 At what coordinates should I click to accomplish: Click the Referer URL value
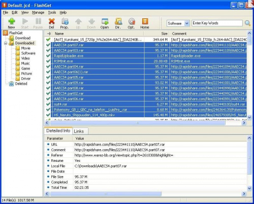[x=124, y=155]
